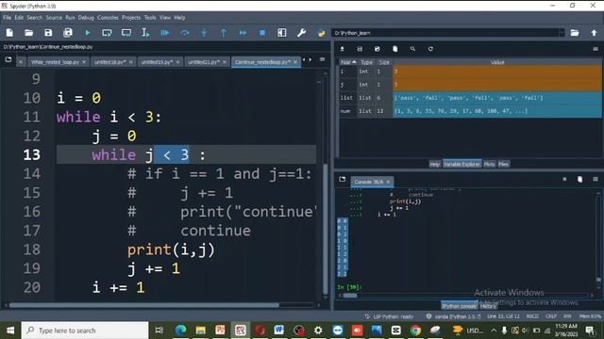Save Variable Explorer data as
The image size is (604, 339).
(377, 49)
